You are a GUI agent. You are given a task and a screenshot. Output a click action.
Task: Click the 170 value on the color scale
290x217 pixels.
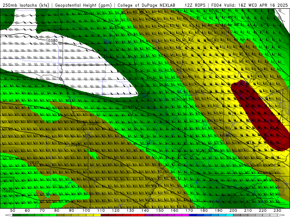pos(189,210)
